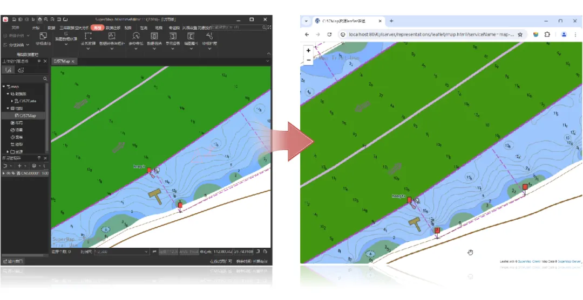
Task: Open the Chrome profile avatar icon
Action: click(564, 34)
